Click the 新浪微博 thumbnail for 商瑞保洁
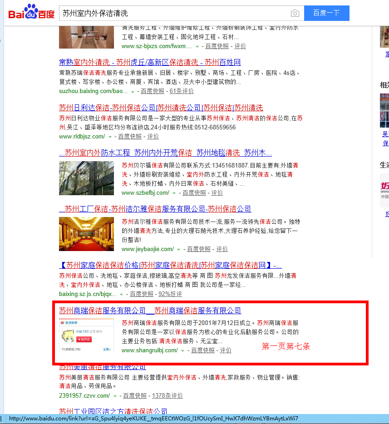This screenshot has height=424, width=389. [x=87, y=335]
